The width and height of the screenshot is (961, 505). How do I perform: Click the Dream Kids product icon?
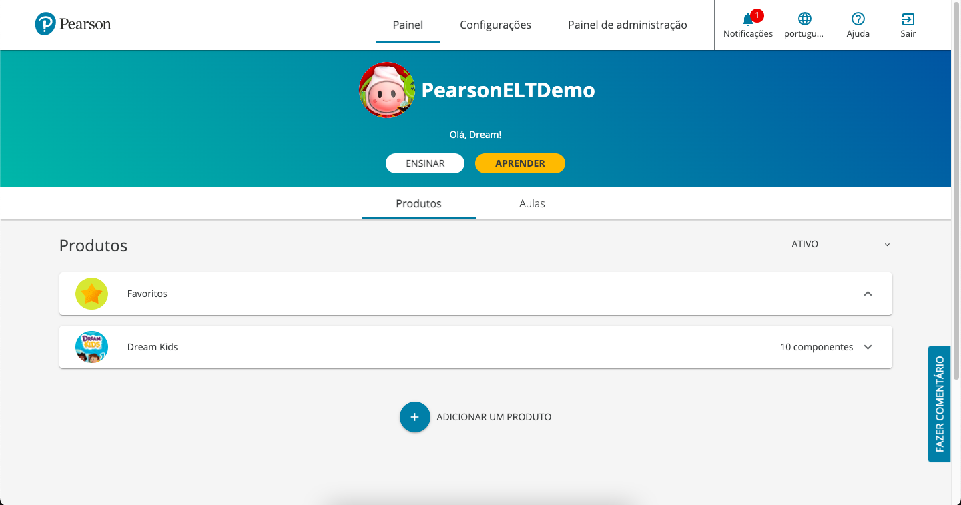91,347
